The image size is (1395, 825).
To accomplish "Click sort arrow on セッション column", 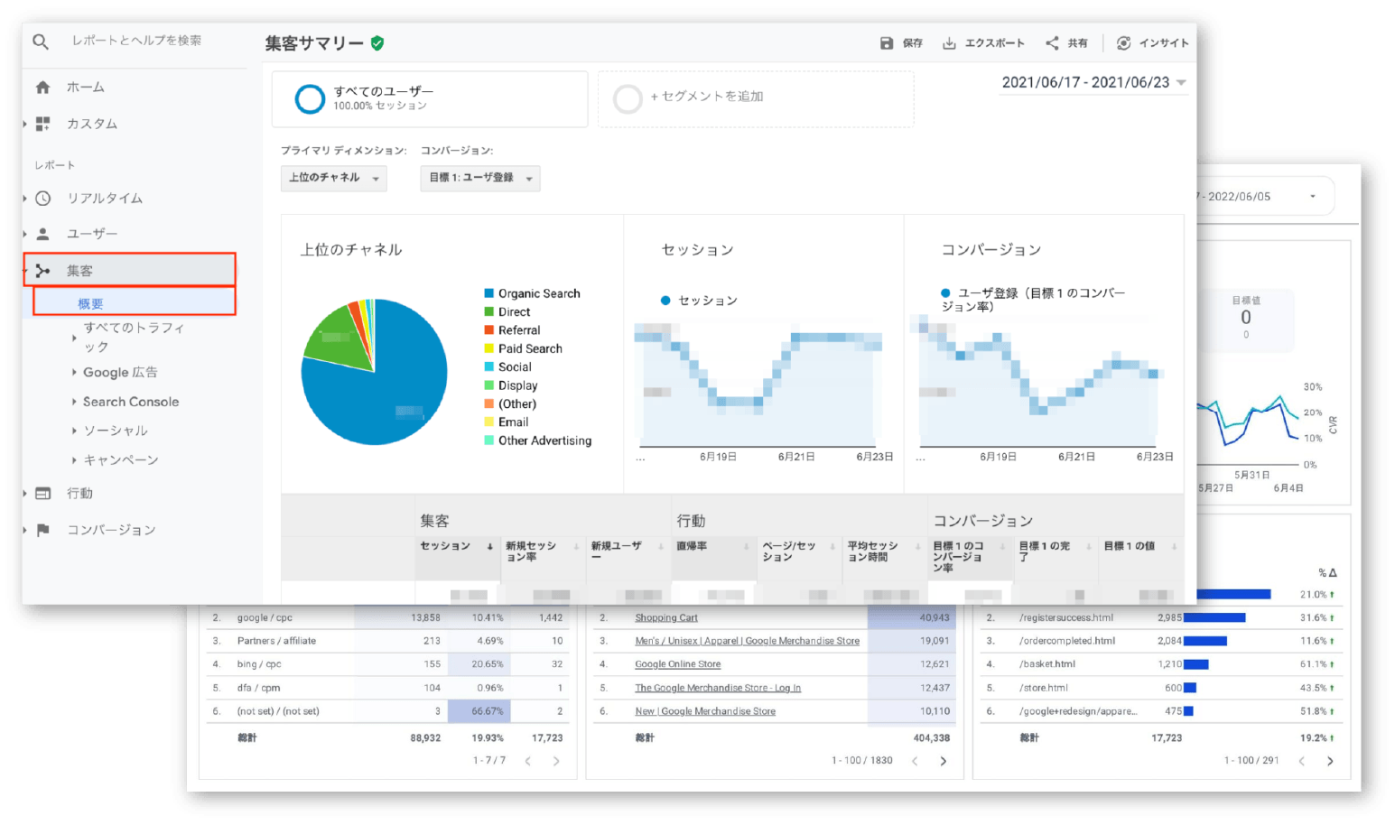I will click(490, 547).
